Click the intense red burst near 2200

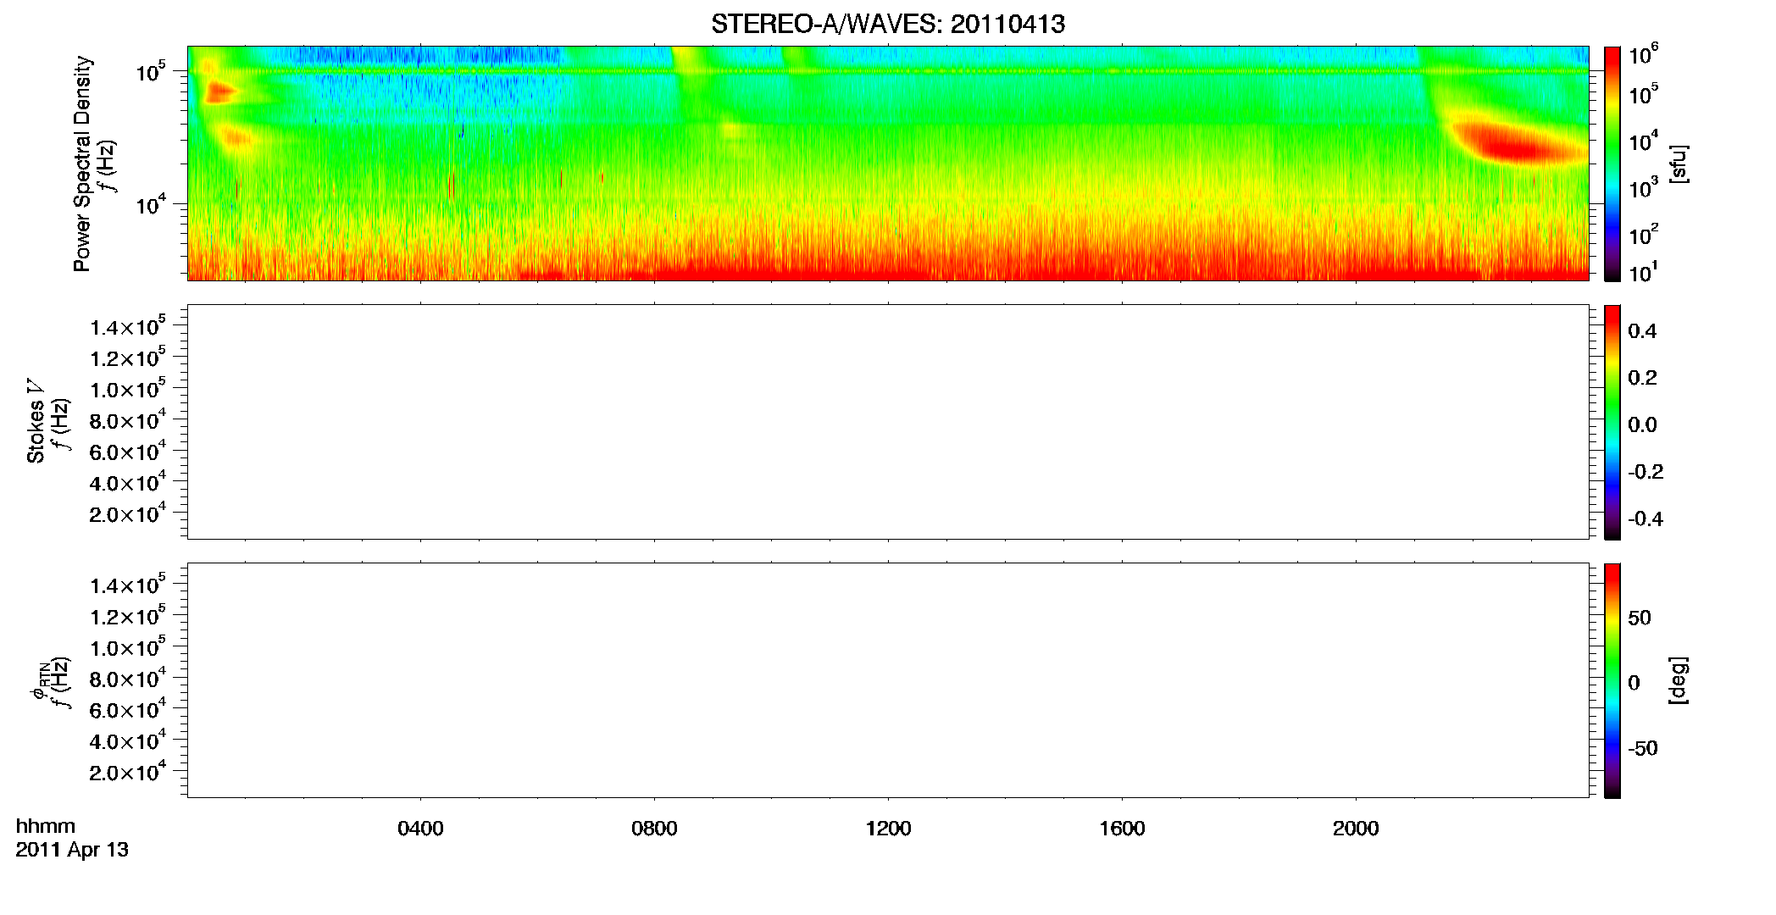click(x=1517, y=144)
